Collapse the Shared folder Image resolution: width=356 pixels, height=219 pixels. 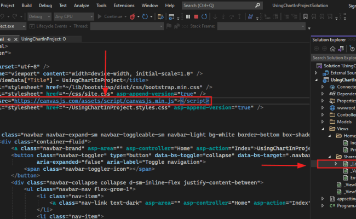330,157
